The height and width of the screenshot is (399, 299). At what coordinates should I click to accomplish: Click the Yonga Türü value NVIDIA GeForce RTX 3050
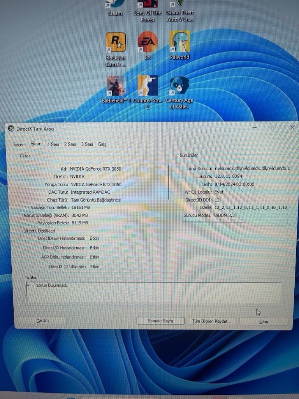[x=96, y=184]
